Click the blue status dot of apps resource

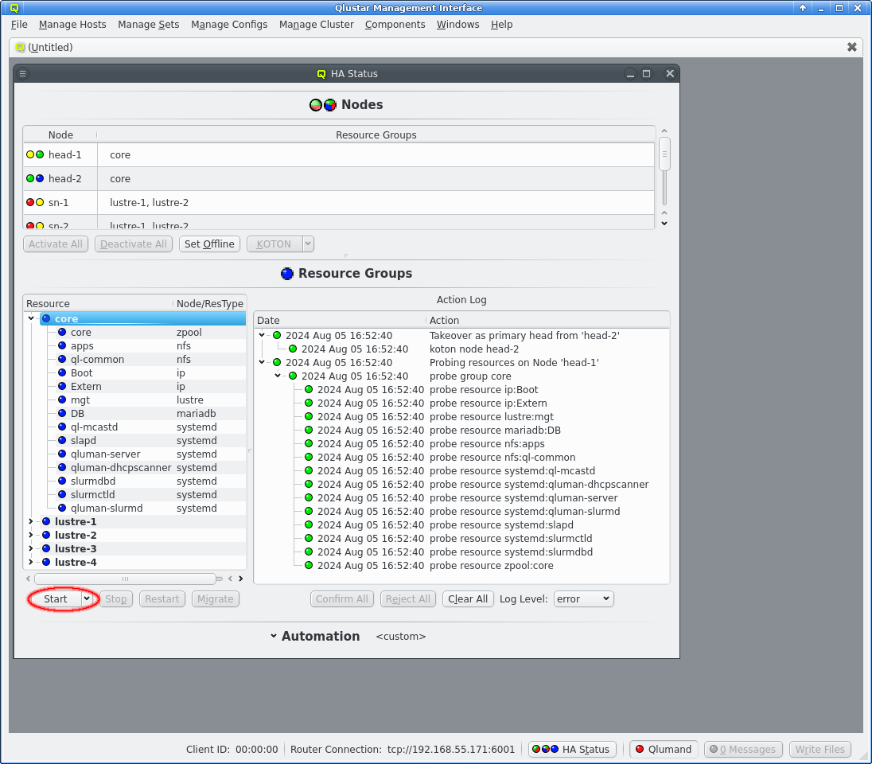[62, 345]
